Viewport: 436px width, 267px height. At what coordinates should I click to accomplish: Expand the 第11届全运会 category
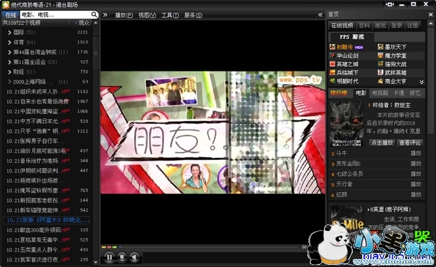(x=10, y=62)
